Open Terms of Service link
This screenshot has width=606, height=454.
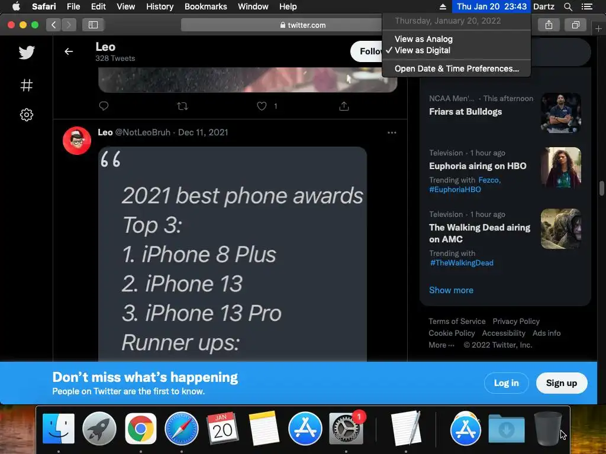(x=457, y=321)
